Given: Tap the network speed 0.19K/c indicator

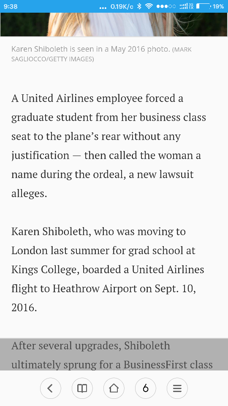Looking at the screenshot, I should coord(122,6).
